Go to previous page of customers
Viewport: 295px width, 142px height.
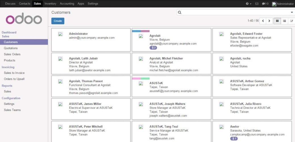[x=263, y=21]
